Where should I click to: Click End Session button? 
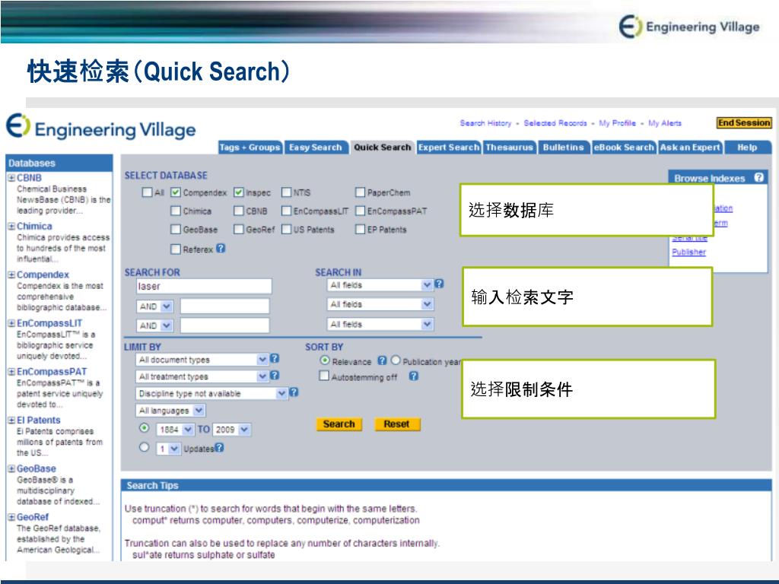pyautogui.click(x=744, y=122)
